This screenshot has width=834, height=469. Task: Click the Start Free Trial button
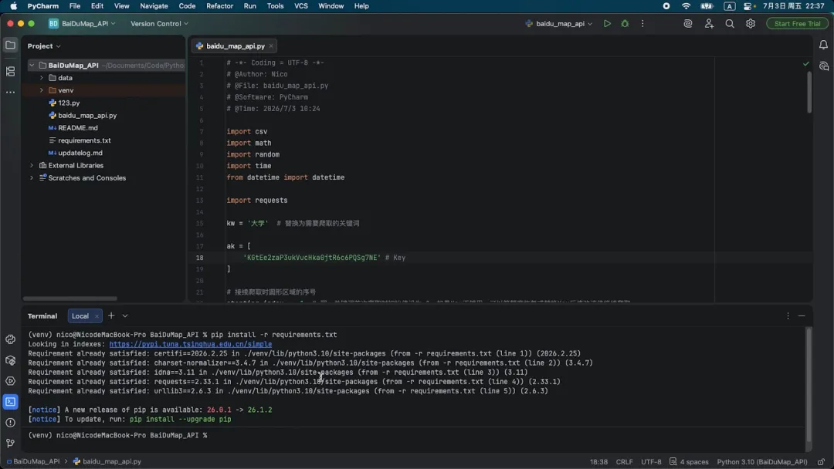(797, 24)
